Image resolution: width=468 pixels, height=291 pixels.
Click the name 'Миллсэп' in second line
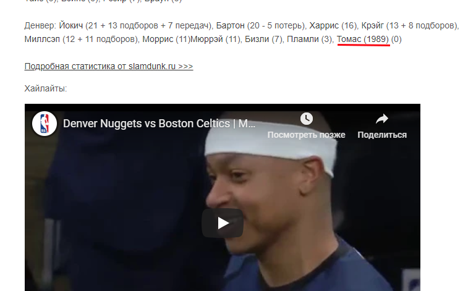point(42,39)
